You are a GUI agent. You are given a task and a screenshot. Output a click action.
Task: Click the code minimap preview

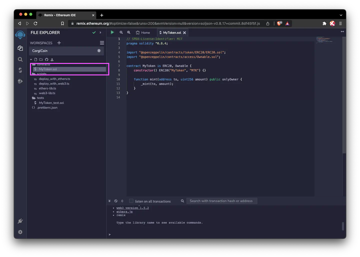tap(324, 40)
